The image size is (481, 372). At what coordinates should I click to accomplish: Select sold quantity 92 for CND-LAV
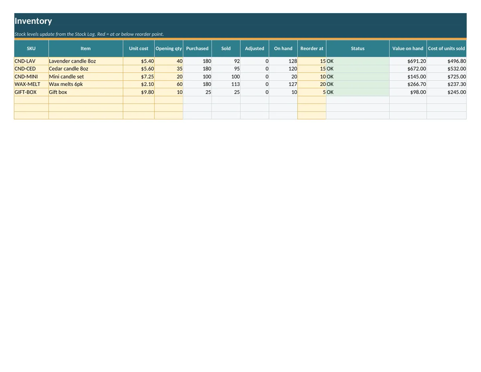click(x=226, y=61)
